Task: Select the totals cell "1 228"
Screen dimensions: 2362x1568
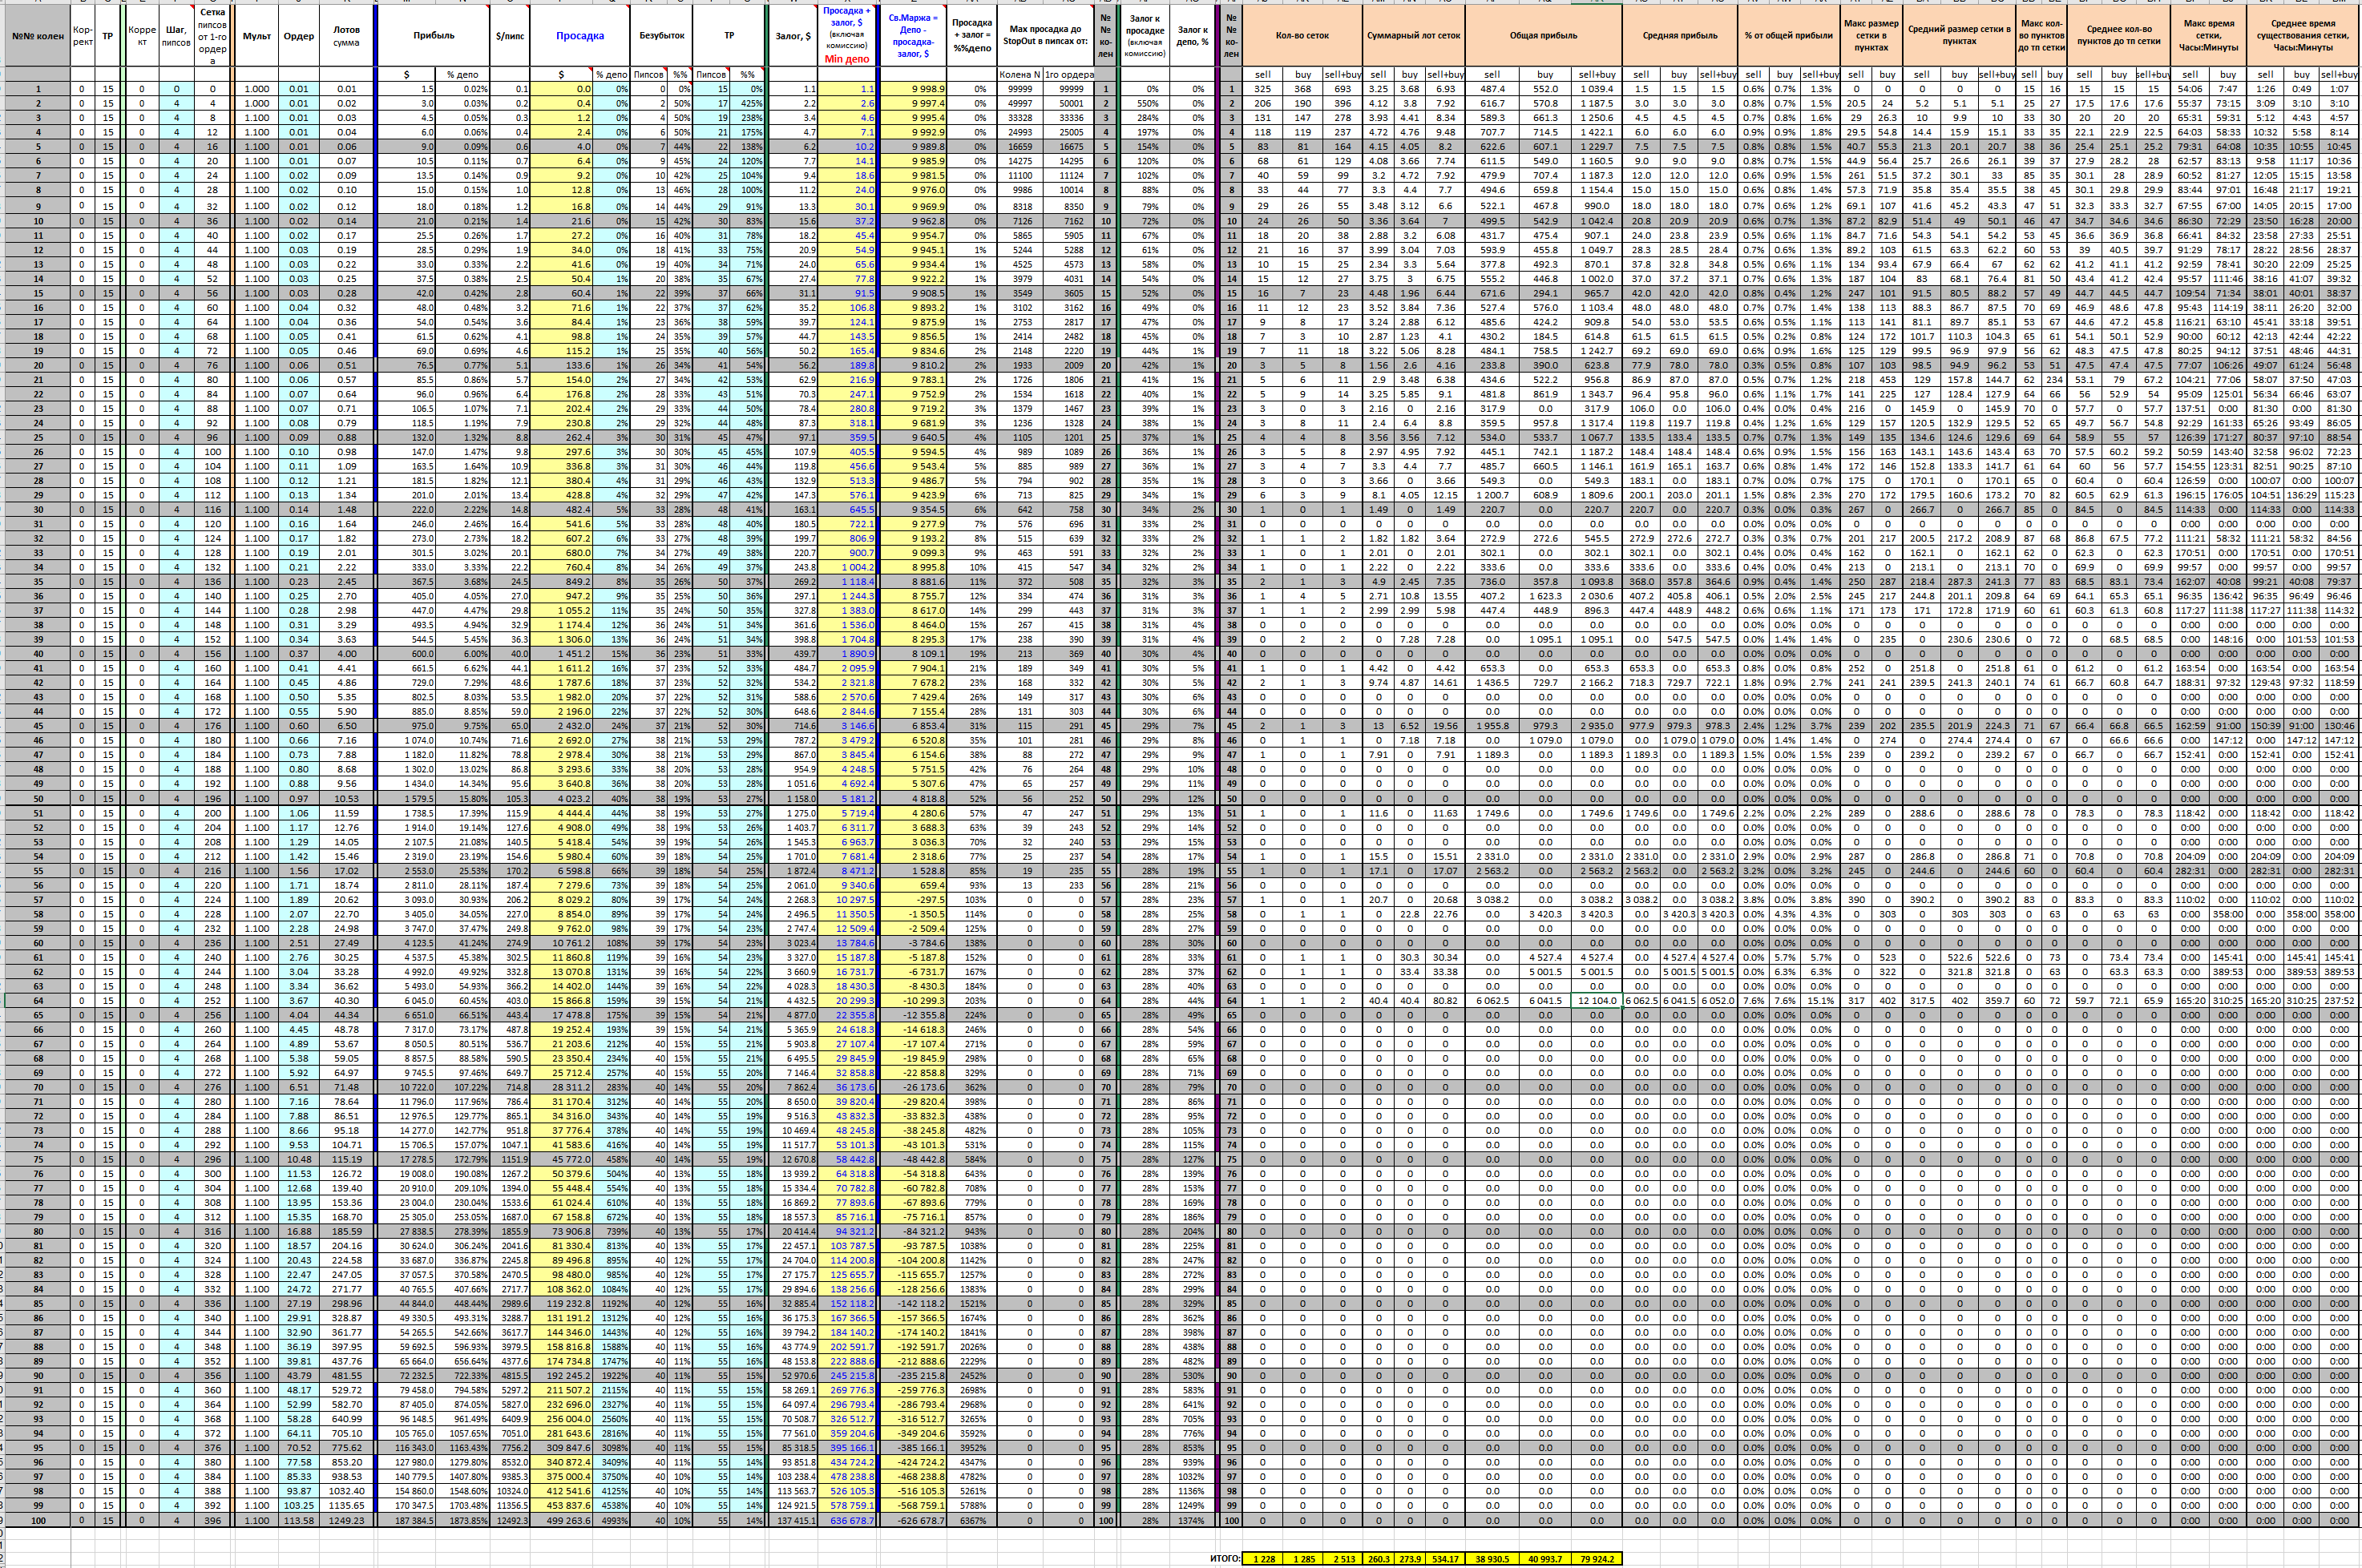Action: point(1263,1558)
